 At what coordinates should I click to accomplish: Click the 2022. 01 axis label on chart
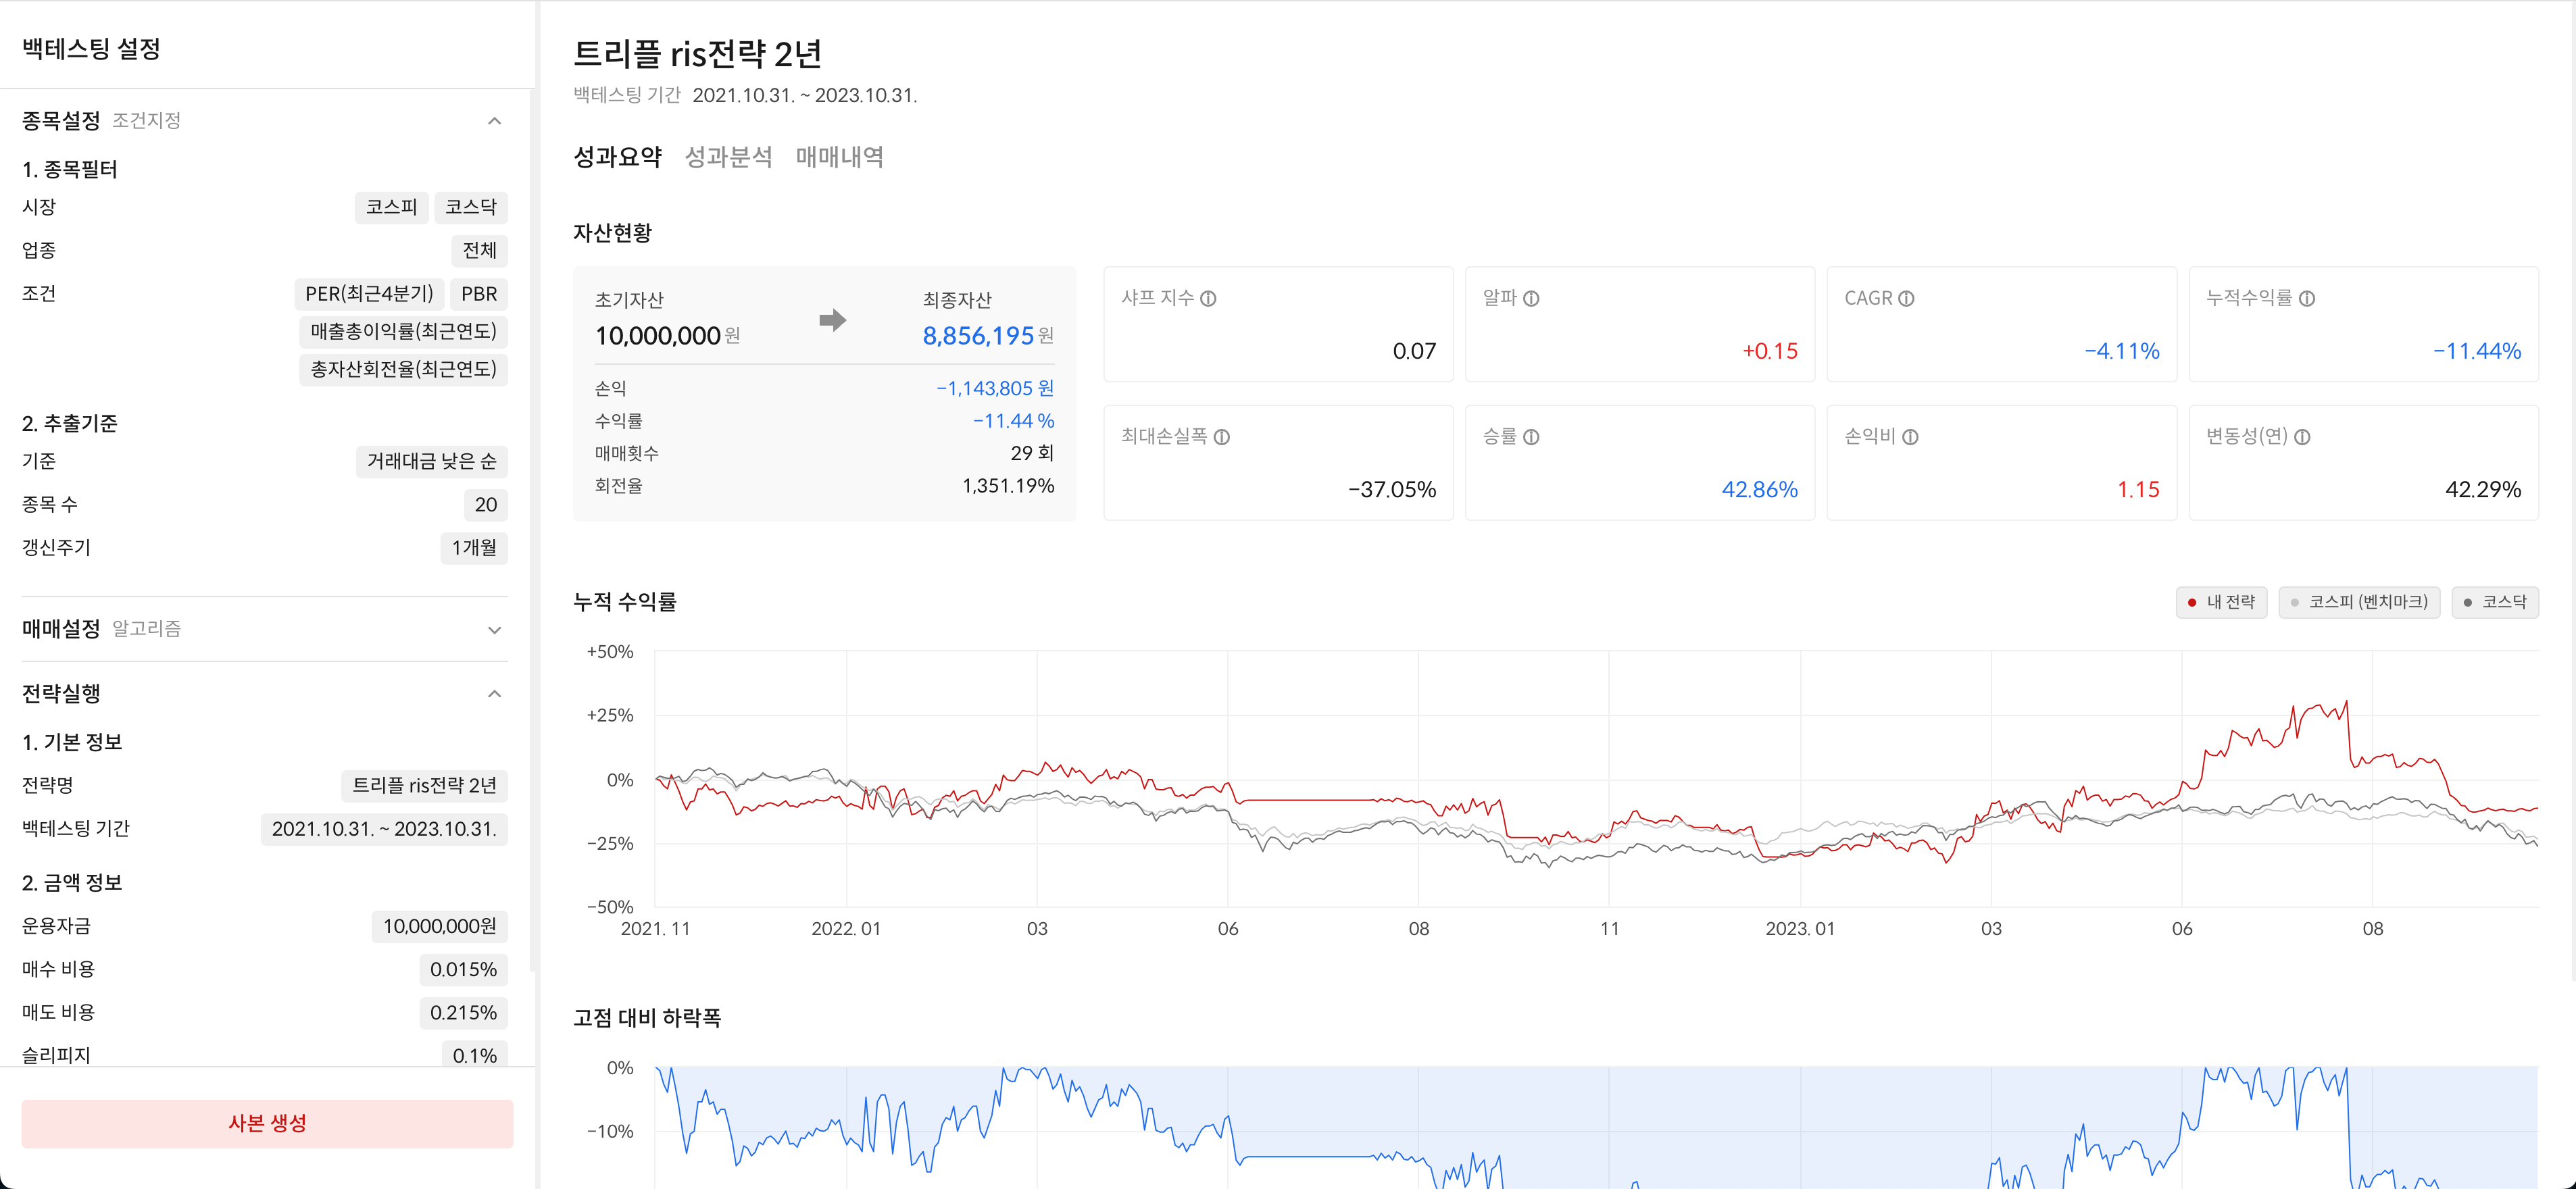(846, 929)
